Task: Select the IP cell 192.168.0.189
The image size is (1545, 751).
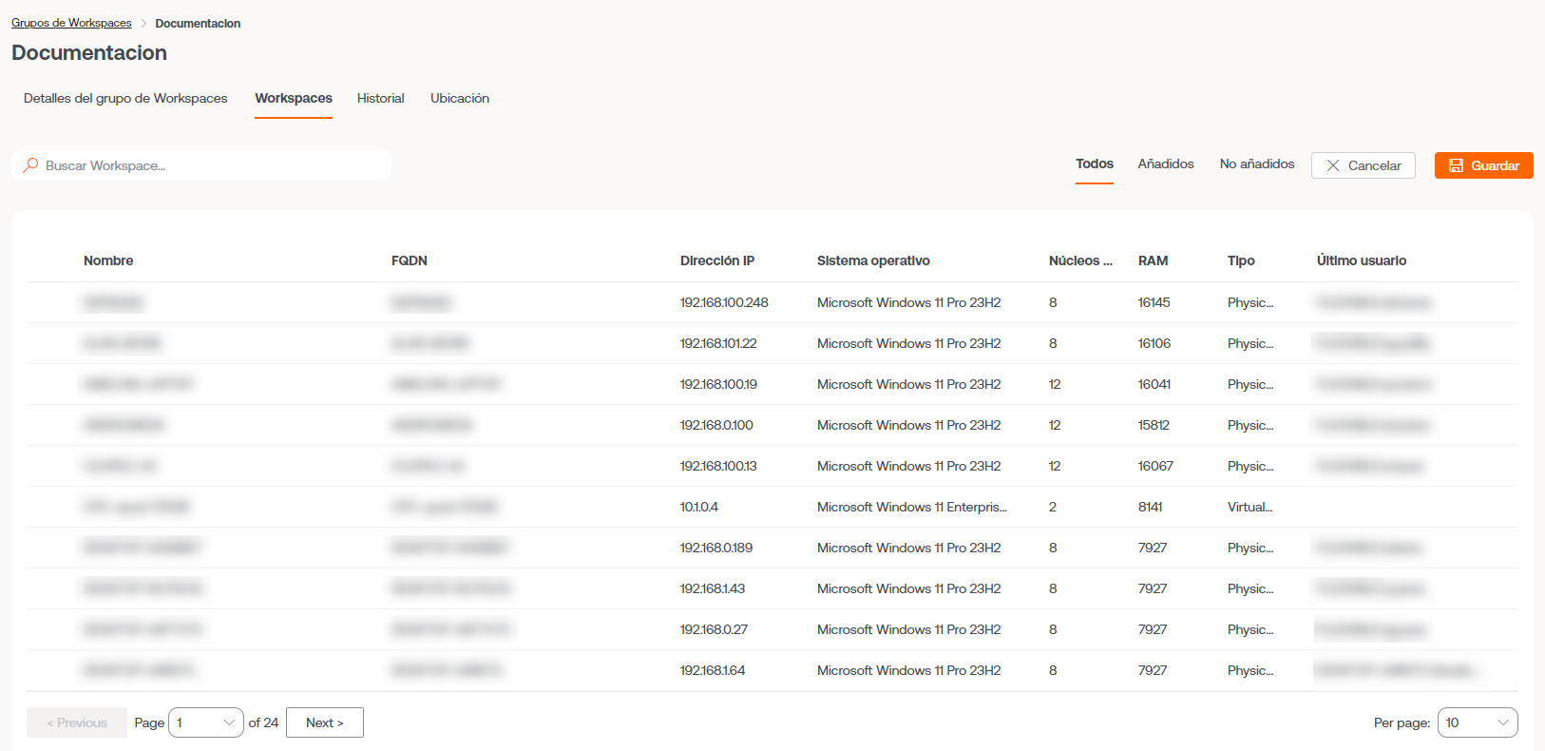Action: pyautogui.click(x=716, y=548)
